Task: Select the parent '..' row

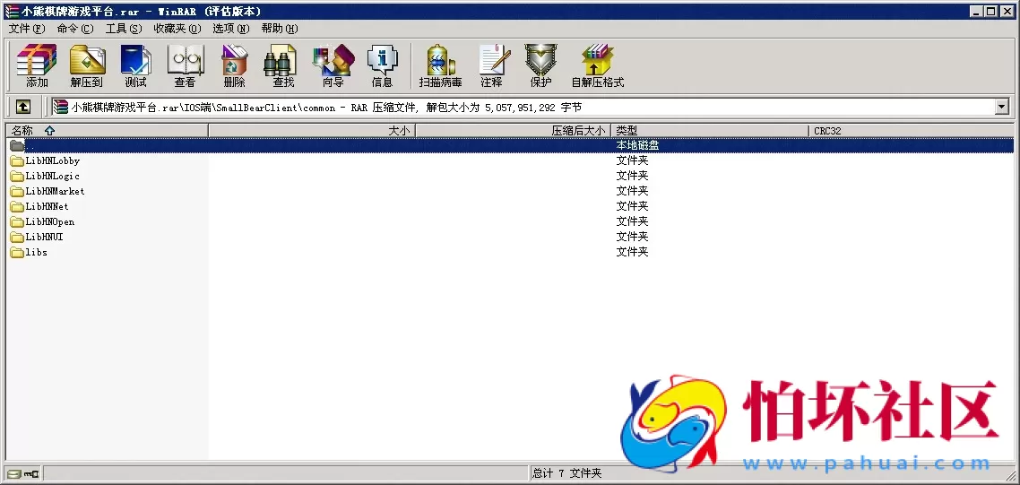Action: 510,146
